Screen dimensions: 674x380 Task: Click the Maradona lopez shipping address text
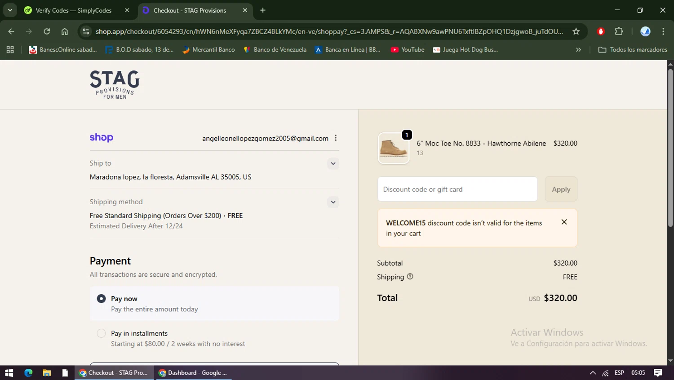point(170,177)
